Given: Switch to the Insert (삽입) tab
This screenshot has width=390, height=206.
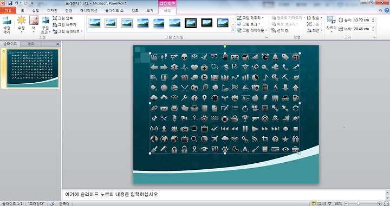Looking at the screenshot, I should 36,10.
